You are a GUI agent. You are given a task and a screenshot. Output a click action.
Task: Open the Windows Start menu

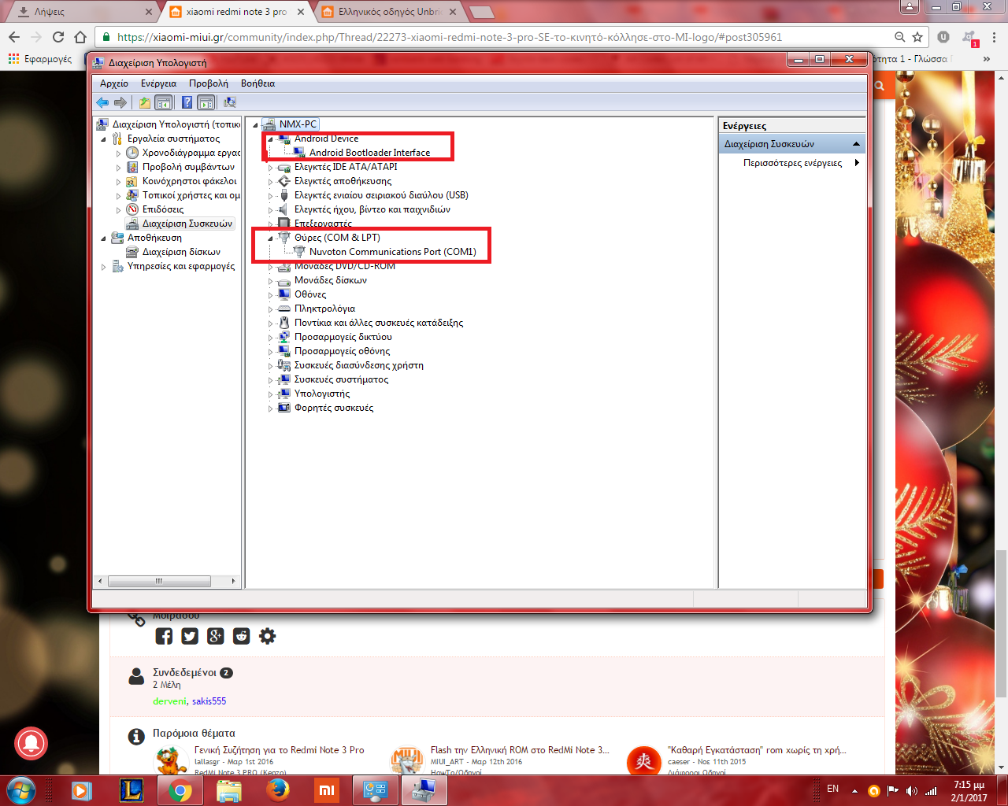click(21, 790)
